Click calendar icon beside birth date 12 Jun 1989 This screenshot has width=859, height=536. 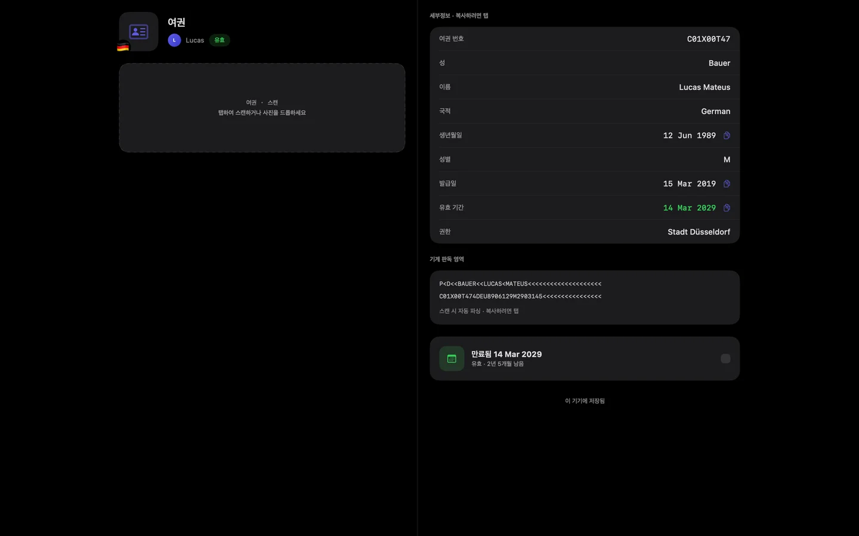click(x=727, y=135)
